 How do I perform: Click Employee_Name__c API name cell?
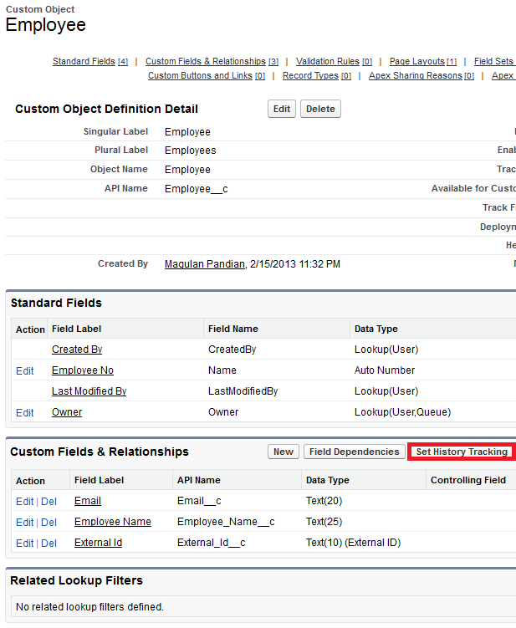(x=226, y=522)
